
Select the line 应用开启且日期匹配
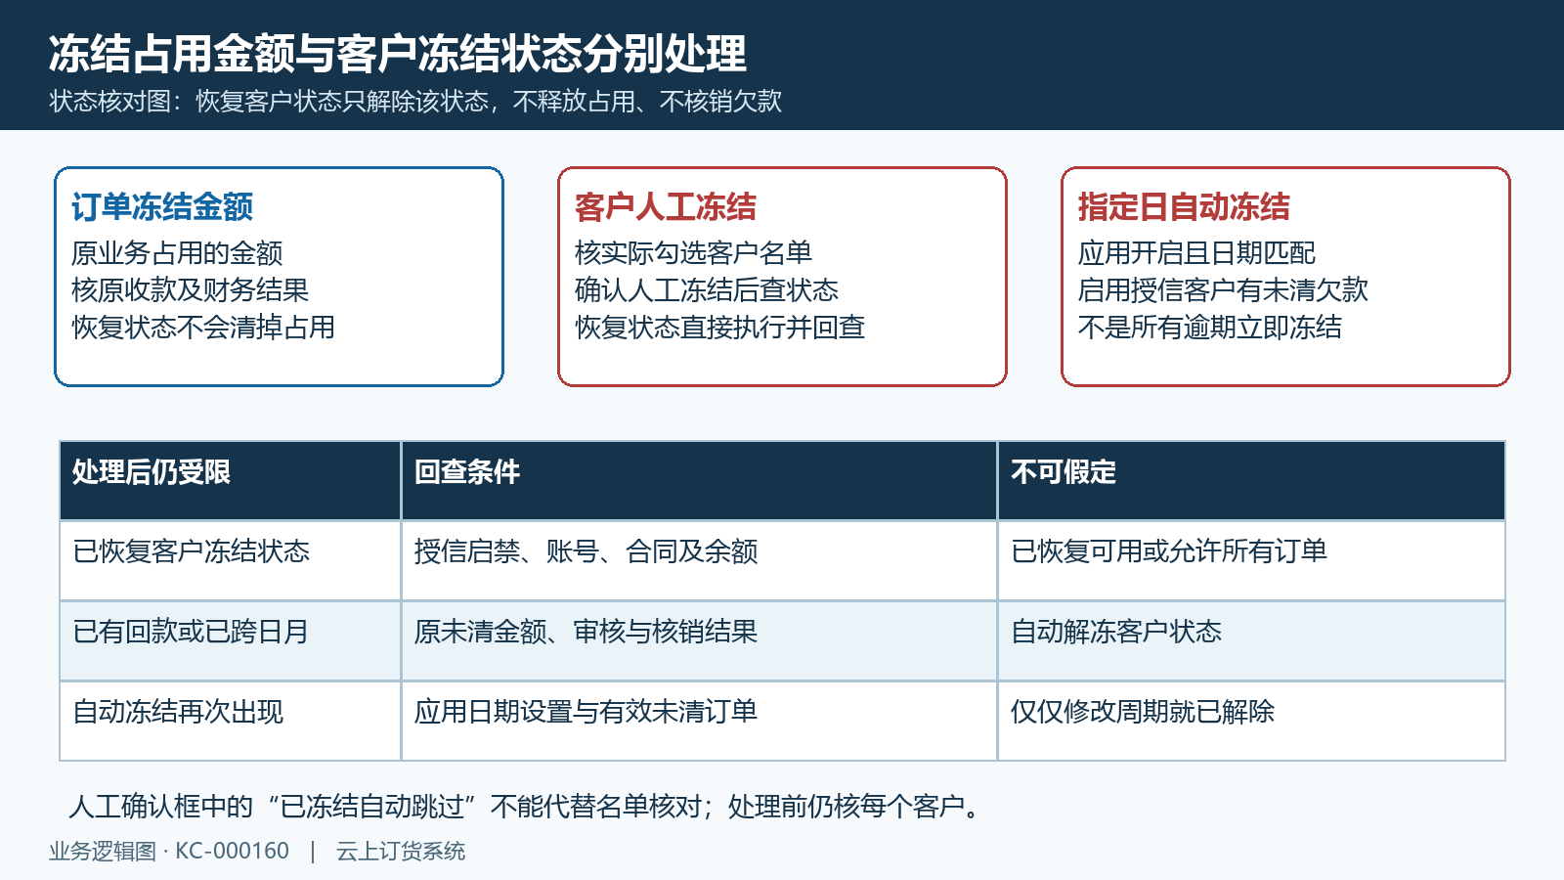tap(1197, 253)
